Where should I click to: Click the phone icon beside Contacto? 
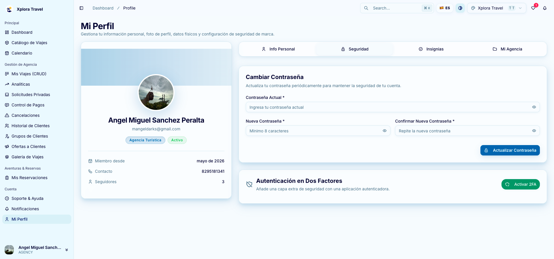coord(90,171)
